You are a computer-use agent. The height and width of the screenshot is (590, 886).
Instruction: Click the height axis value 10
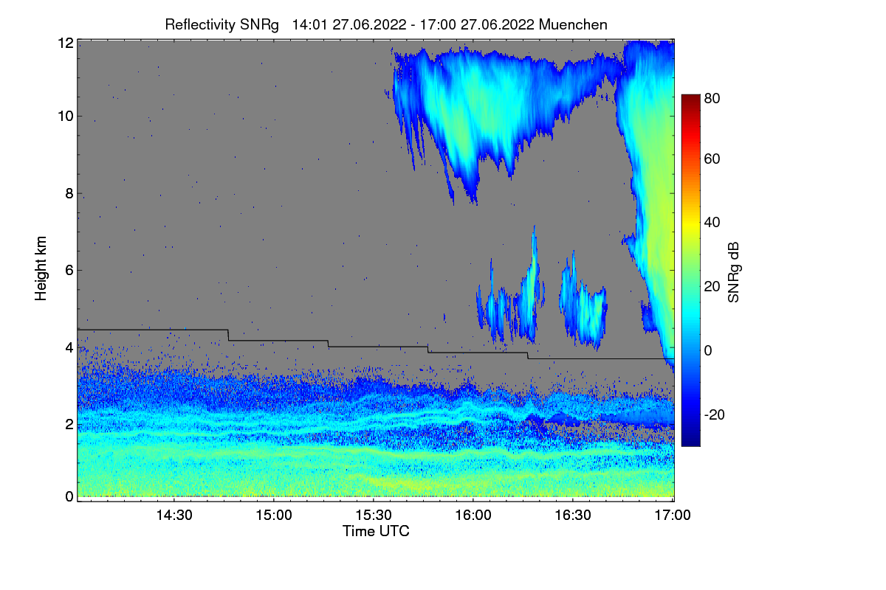coord(66,117)
